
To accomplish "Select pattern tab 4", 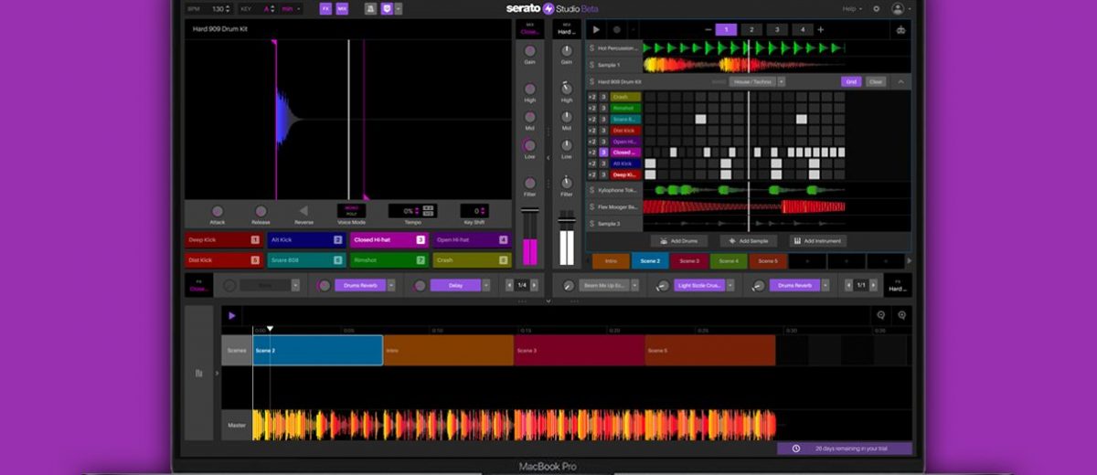I will coord(802,29).
